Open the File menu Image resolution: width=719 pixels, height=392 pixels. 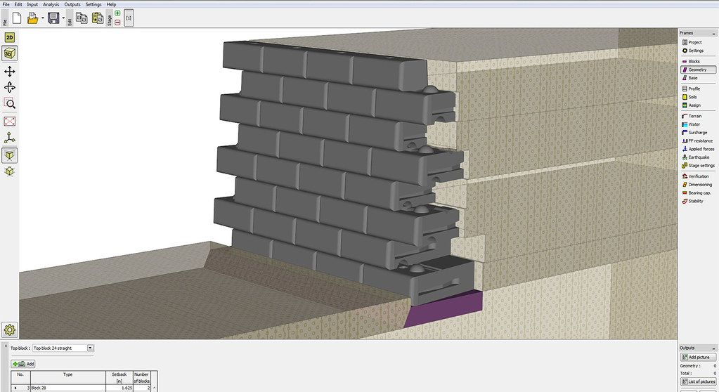(x=6, y=4)
